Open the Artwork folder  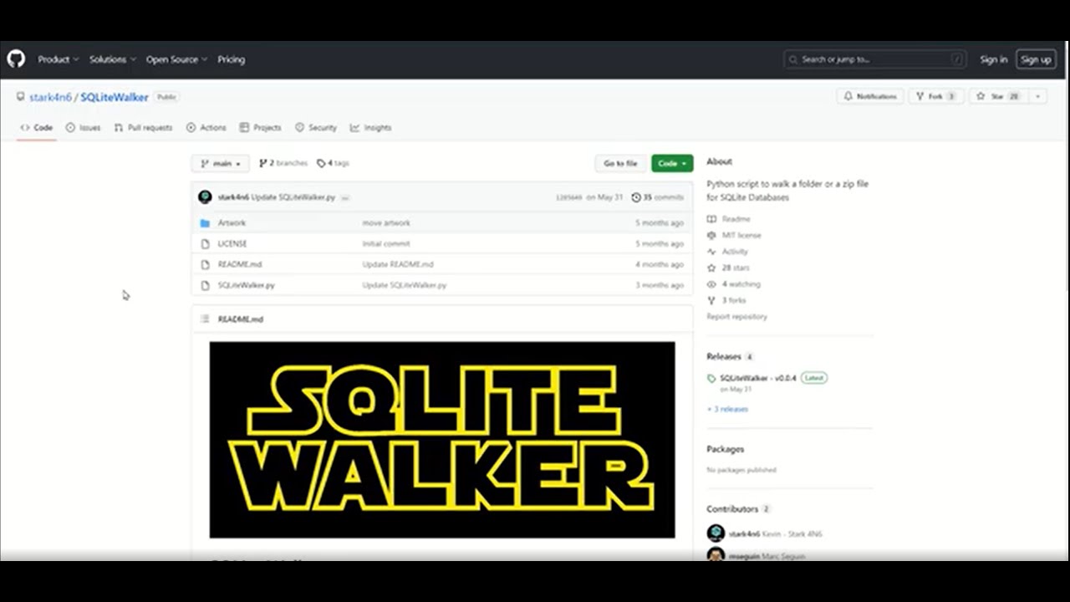pos(232,223)
